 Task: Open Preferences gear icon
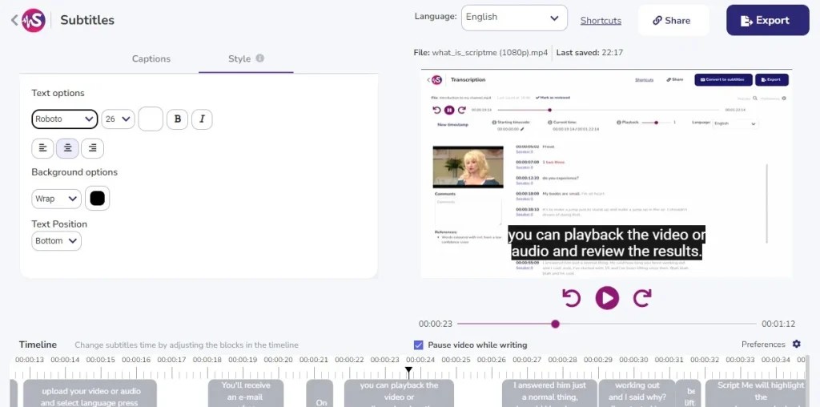pos(797,344)
